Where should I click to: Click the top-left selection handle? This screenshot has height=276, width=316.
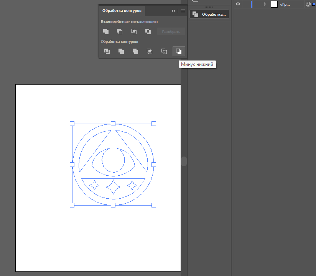72,124
